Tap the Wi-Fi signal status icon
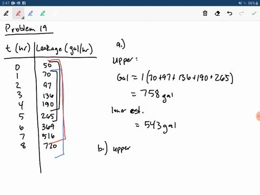This screenshot has height=195, width=260. 245,3
